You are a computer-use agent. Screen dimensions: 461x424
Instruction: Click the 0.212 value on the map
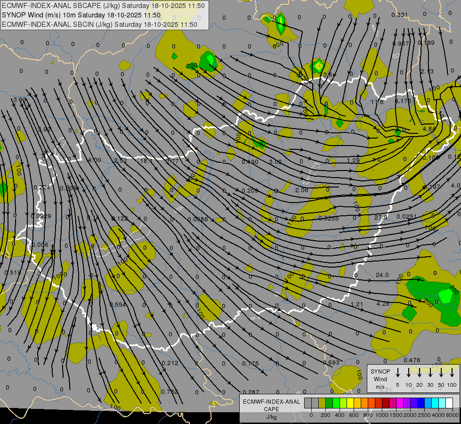[170, 363]
